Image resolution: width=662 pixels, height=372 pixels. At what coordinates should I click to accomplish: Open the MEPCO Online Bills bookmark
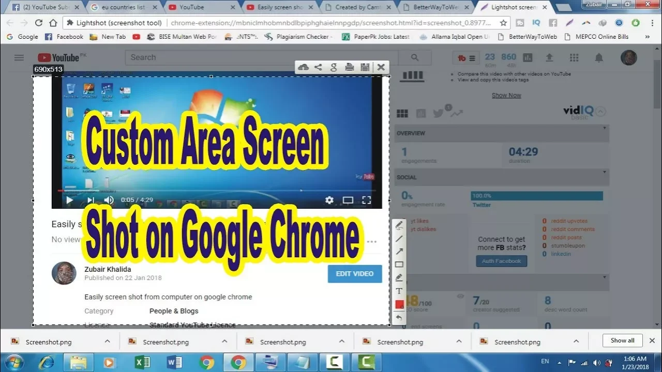tap(595, 37)
